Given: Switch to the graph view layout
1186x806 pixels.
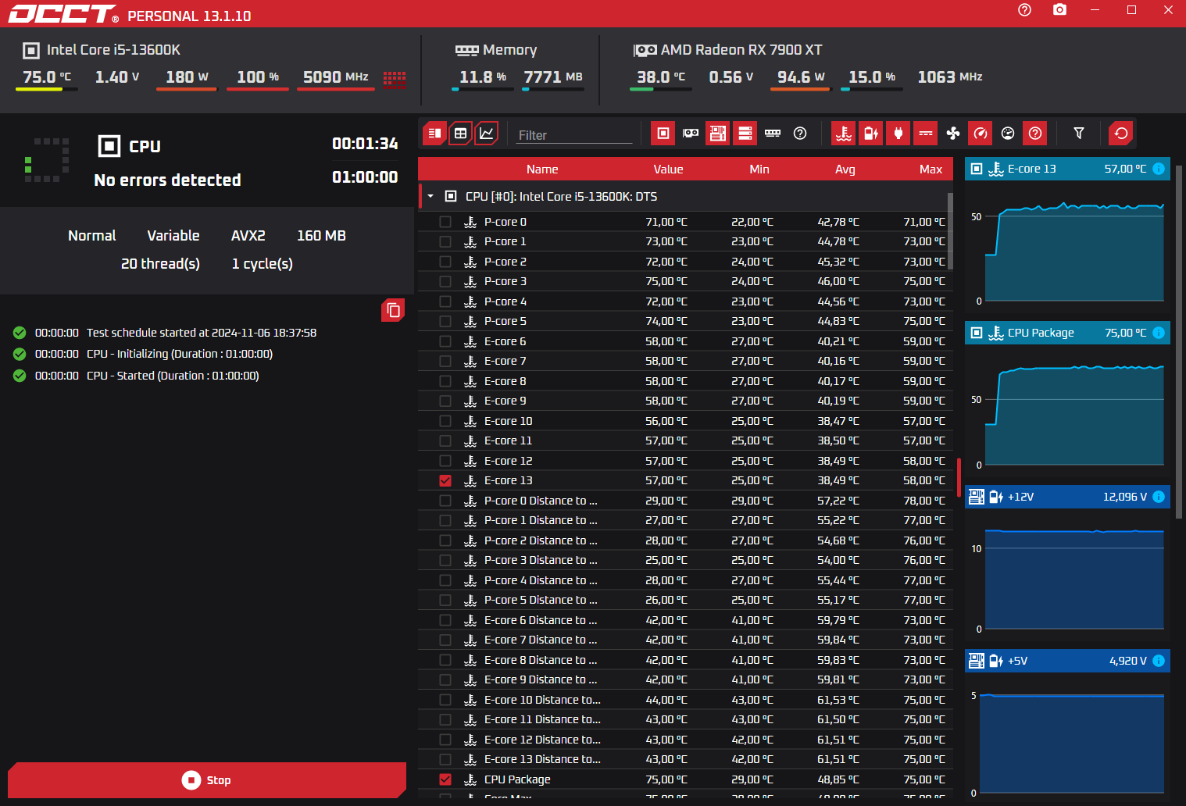Looking at the screenshot, I should coord(486,134).
